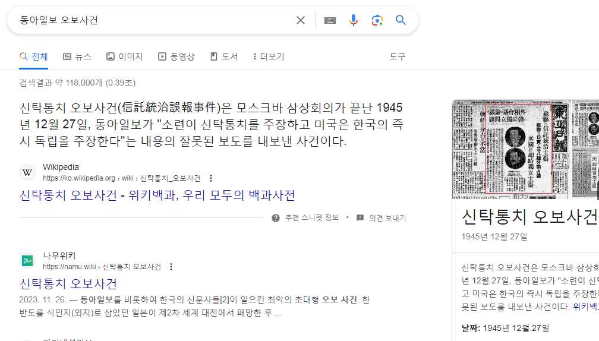Submit search with magnifying glass icon
Image resolution: width=599 pixels, height=341 pixels.
[x=401, y=20]
